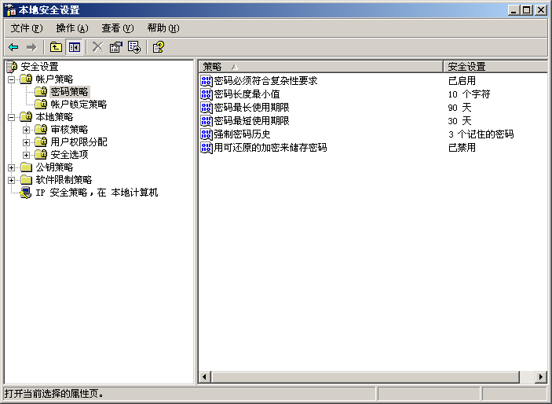Select the 密码长度最小值 policy text
Image resolution: width=552 pixels, height=404 pixels.
pyautogui.click(x=247, y=94)
